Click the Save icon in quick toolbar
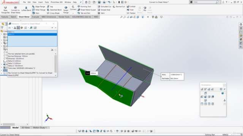This screenshot has width=243, height=136. click(x=99, y=2)
